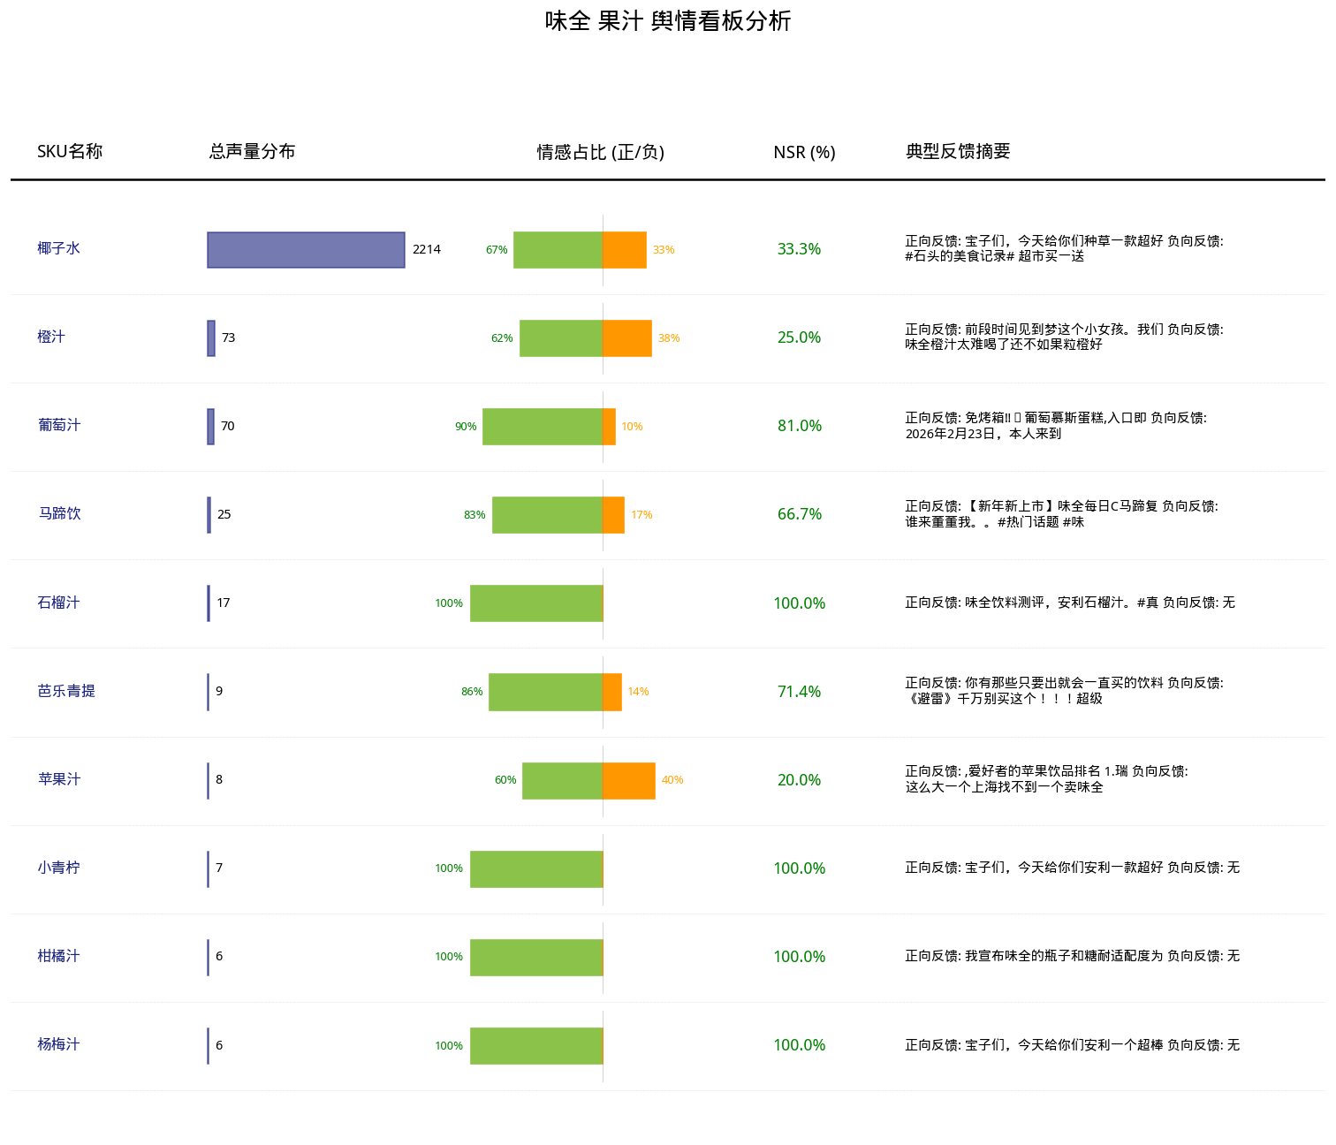Click the SKU name 柑橘汁
The height and width of the screenshot is (1145, 1336).
59,956
